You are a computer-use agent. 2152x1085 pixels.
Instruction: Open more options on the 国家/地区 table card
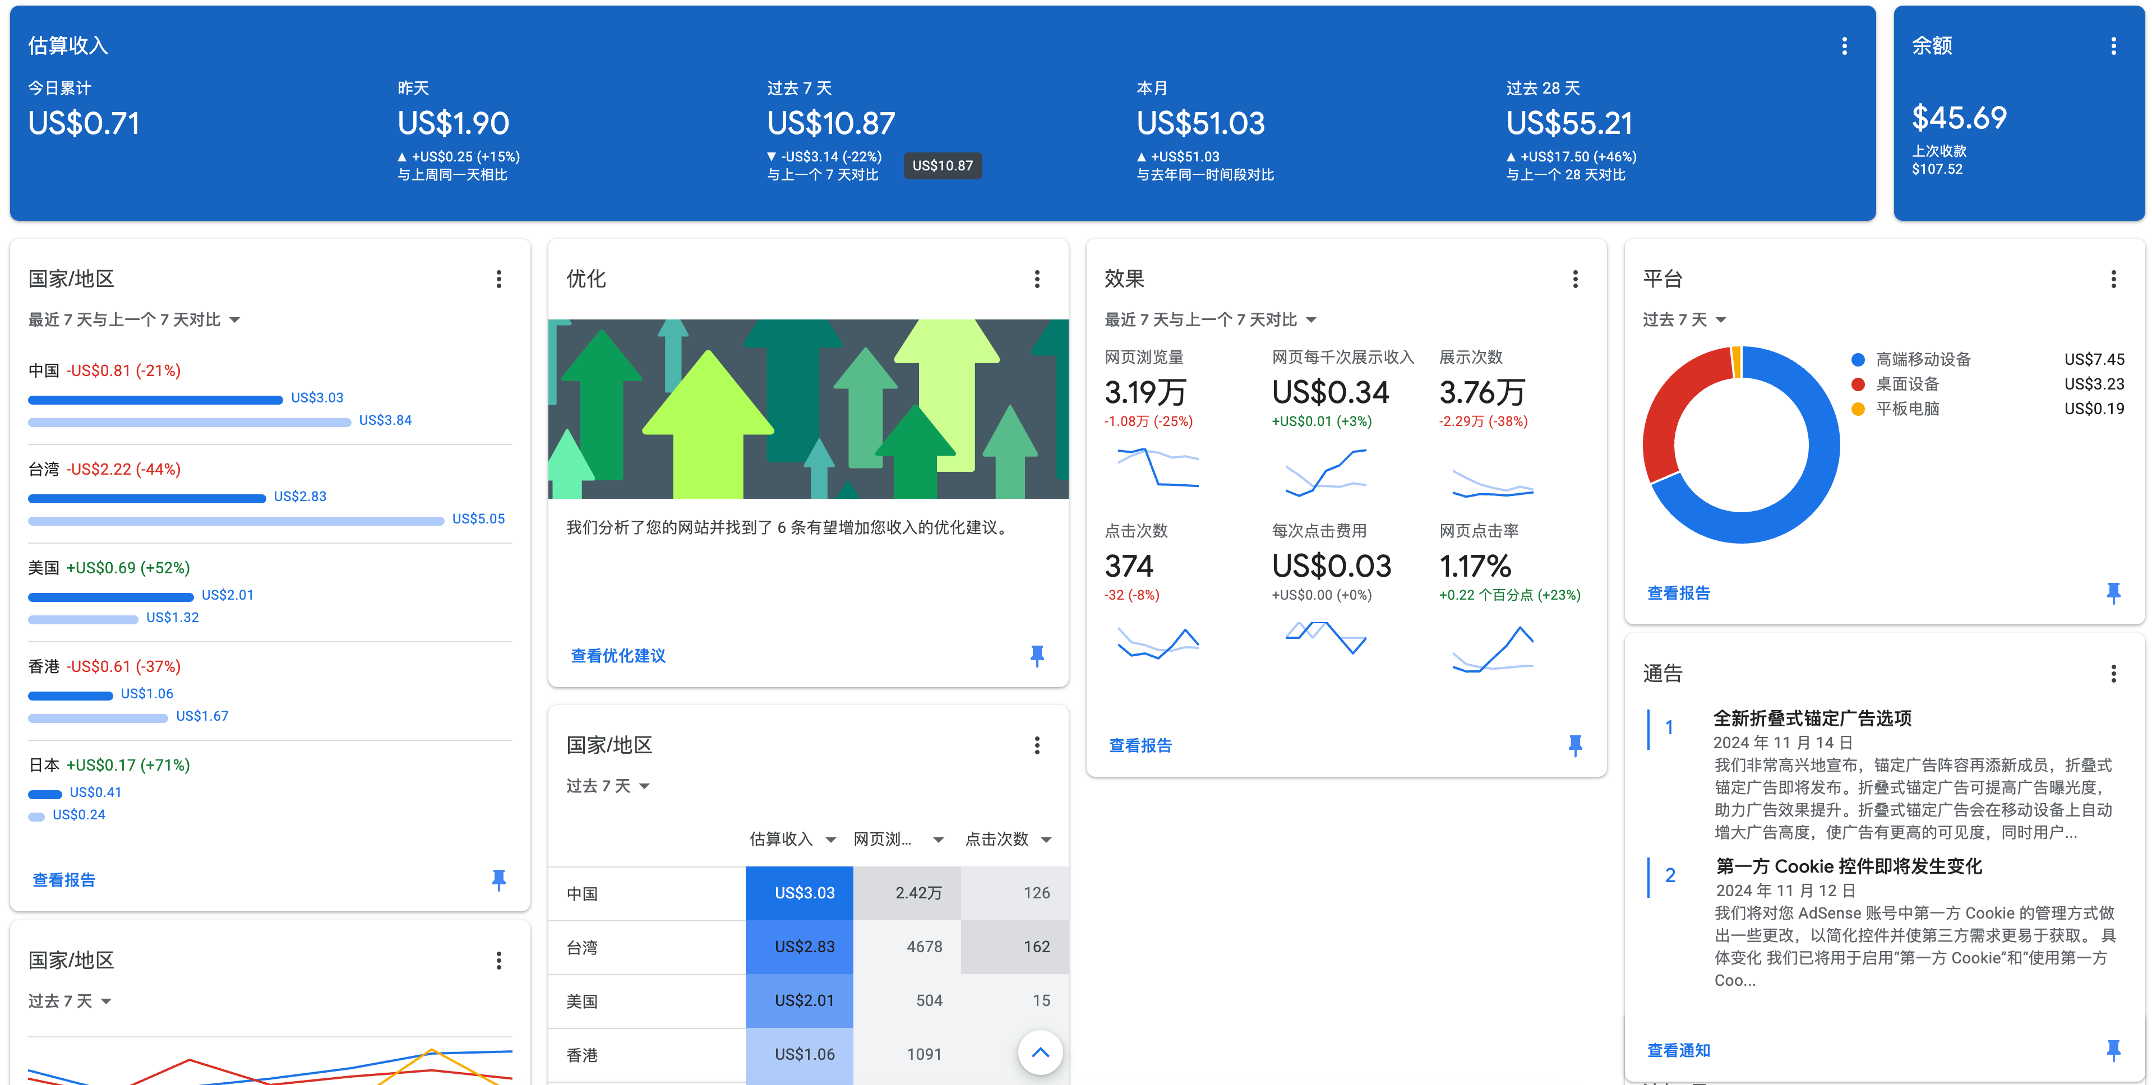[1037, 745]
